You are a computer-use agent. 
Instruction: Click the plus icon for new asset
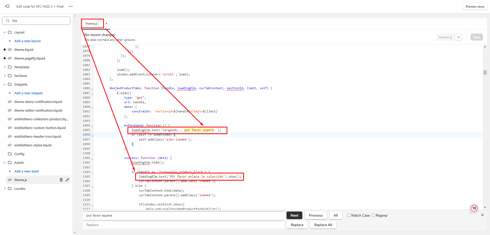coord(10,171)
